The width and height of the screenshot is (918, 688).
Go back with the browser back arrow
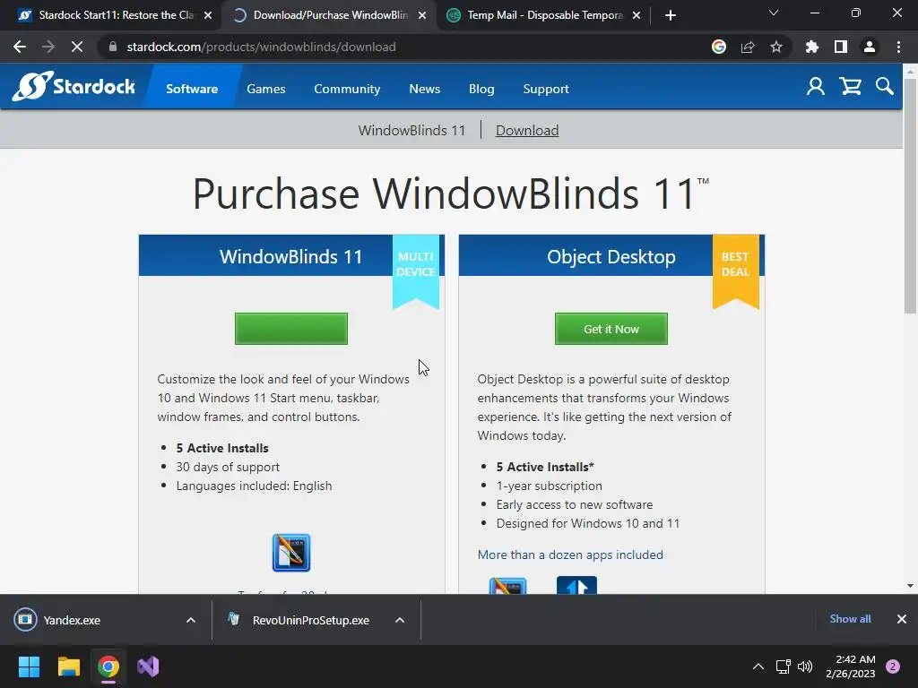(x=20, y=47)
